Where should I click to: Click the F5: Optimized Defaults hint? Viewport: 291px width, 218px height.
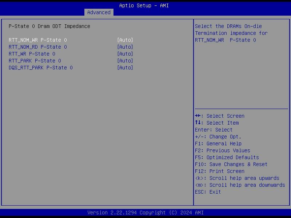[x=227, y=157]
